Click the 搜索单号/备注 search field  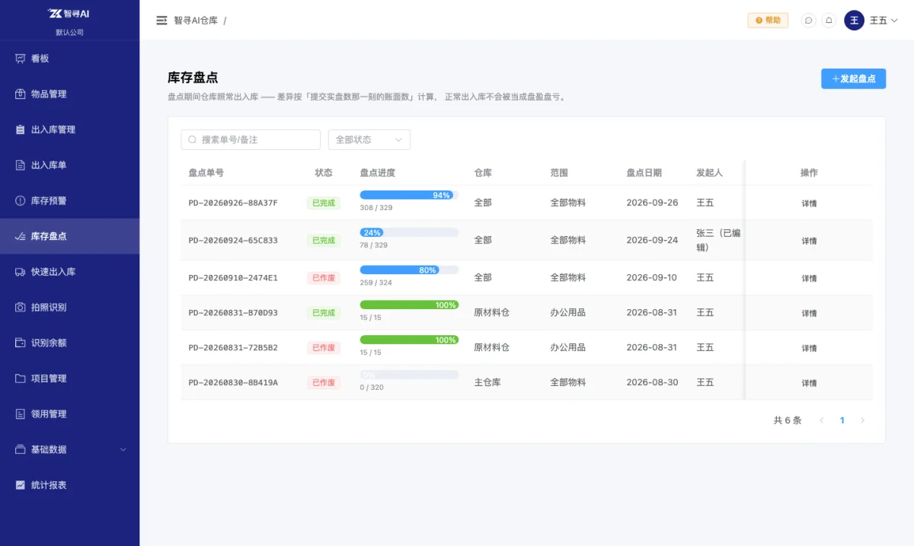251,140
